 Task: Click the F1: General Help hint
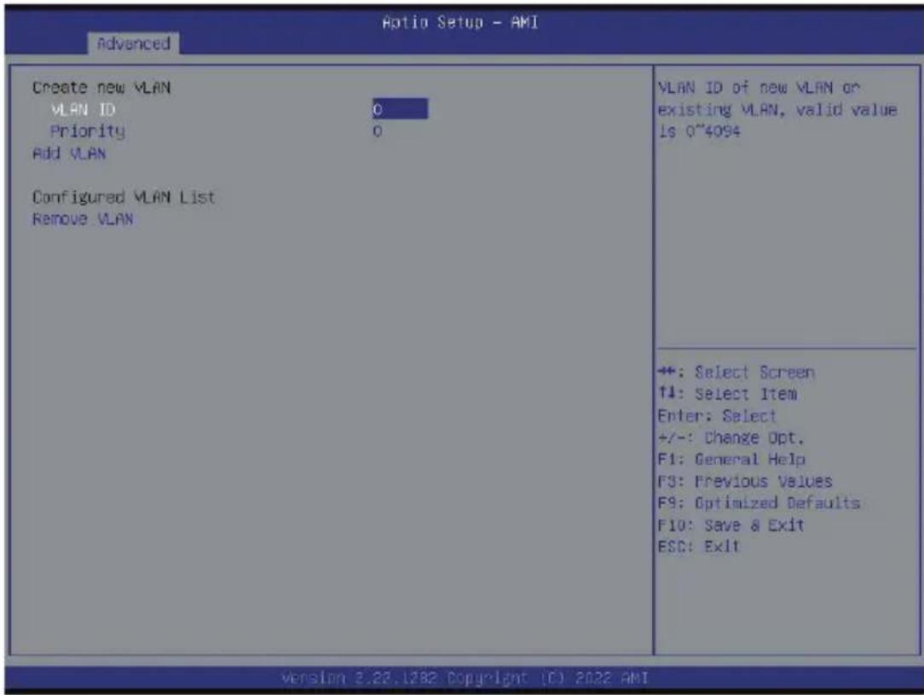[x=731, y=459]
